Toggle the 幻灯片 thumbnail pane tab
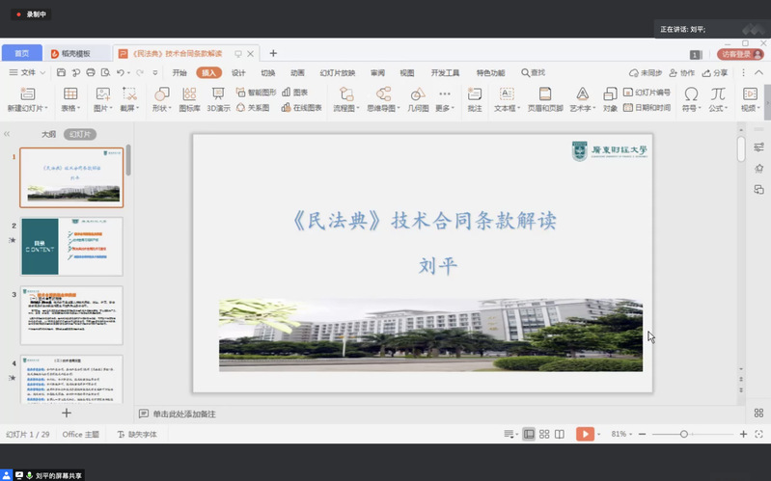Image resolution: width=771 pixels, height=481 pixels. (80, 135)
